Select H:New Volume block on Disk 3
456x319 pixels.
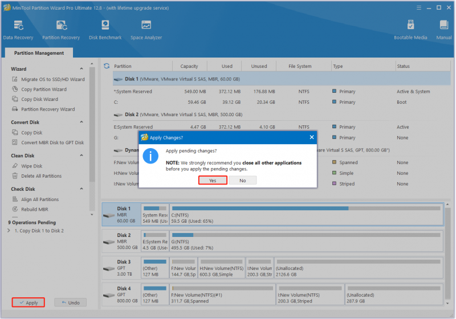coord(222,268)
